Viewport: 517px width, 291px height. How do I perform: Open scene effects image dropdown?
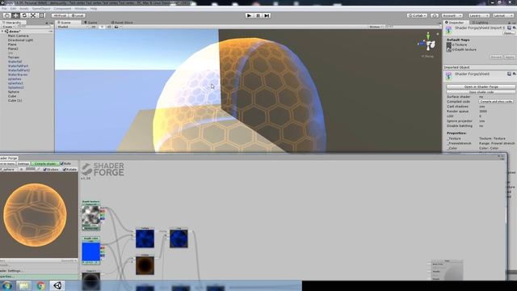click(x=117, y=27)
